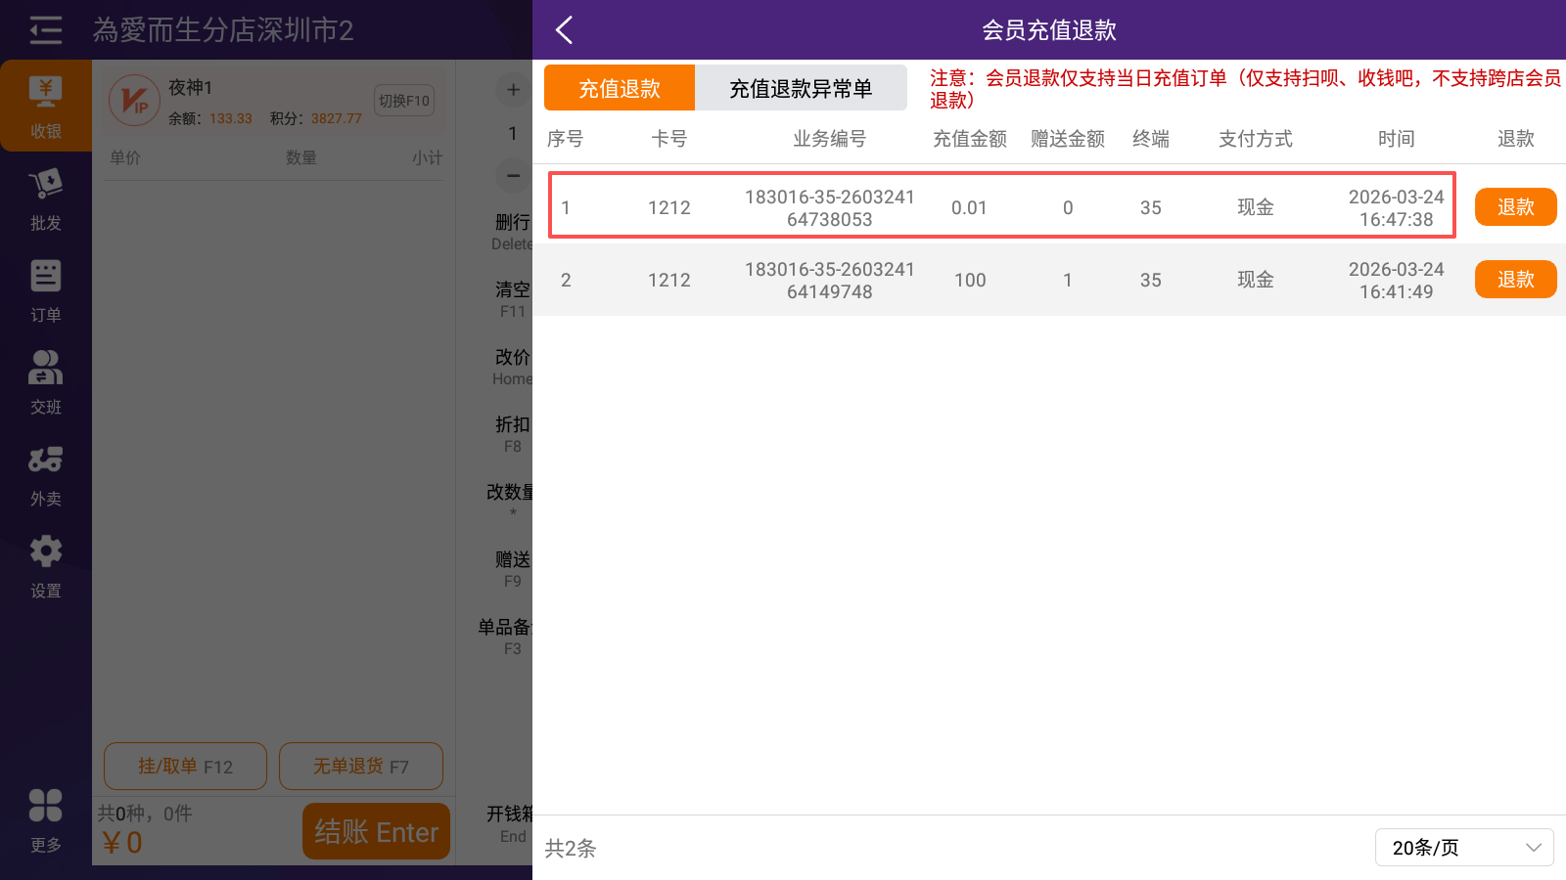This screenshot has height=880, width=1566.
Task: Click the 挂/取单 F12 button
Action: click(185, 766)
